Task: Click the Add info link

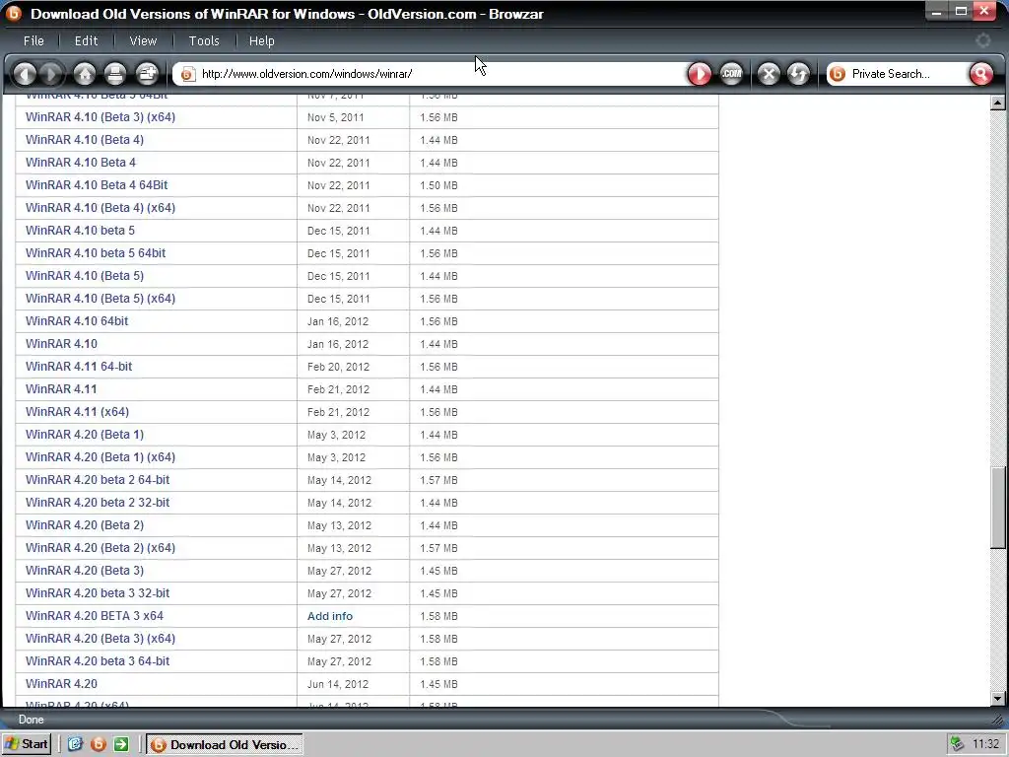Action: coord(329,616)
